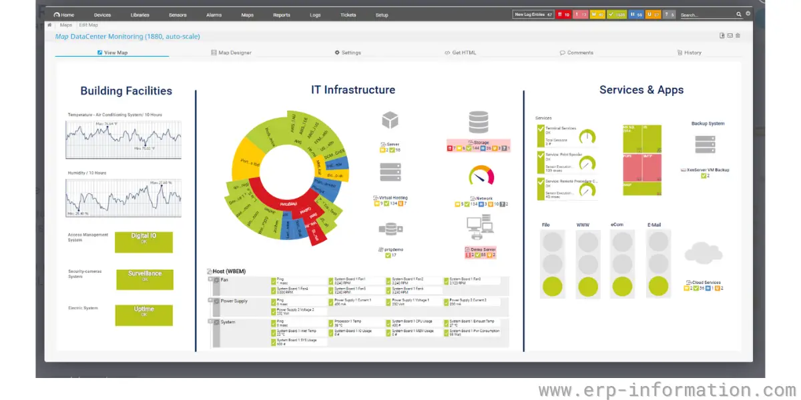The height and width of the screenshot is (400, 801).
Task: Click the New Log Entries button
Action: [x=533, y=14]
